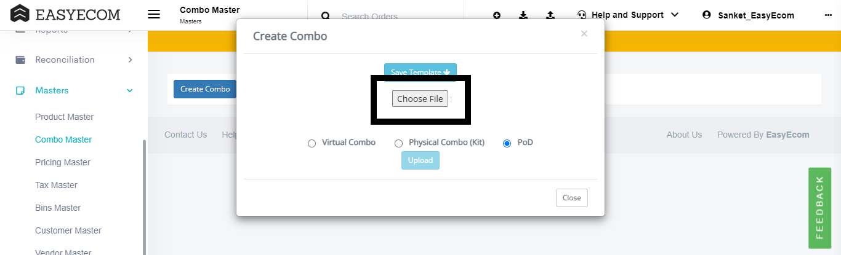Click the download arrow icon in header
This screenshot has height=255, width=841.
[x=523, y=15]
